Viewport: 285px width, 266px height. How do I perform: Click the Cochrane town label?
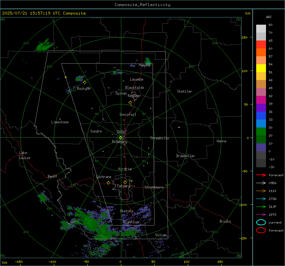coord(104,177)
